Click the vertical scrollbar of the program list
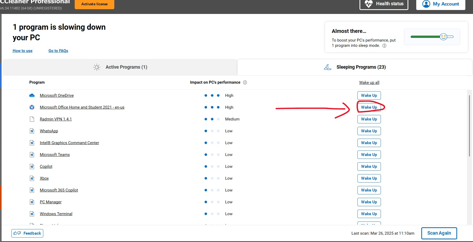This screenshot has width=473, height=242. point(469,126)
